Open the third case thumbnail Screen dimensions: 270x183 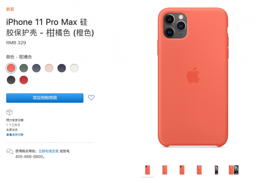click(x=182, y=170)
